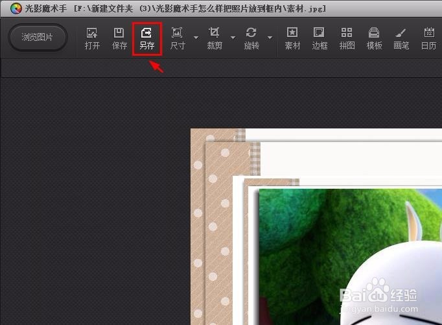Expand the 裁剪 dropdown arrow

tap(233, 38)
